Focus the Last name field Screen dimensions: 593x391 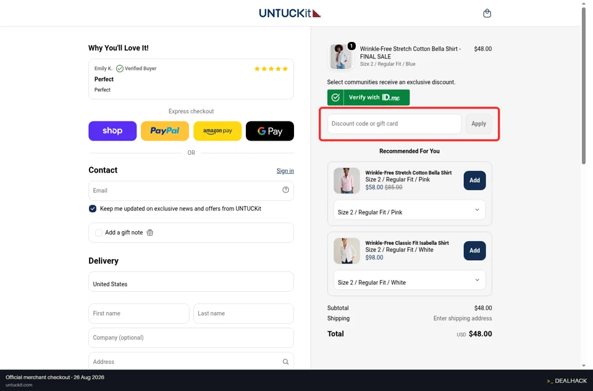tap(243, 314)
